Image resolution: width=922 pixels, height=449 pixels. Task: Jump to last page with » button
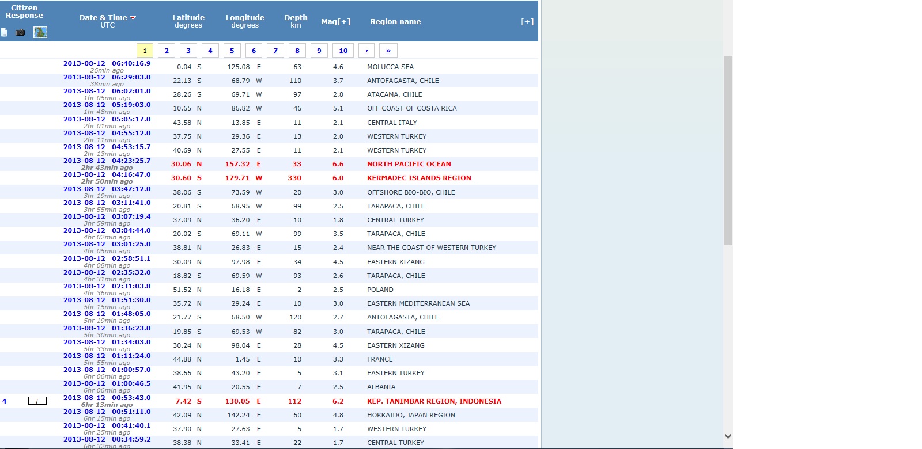[388, 51]
